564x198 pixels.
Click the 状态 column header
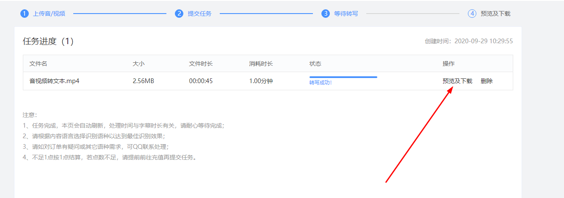[315, 64]
